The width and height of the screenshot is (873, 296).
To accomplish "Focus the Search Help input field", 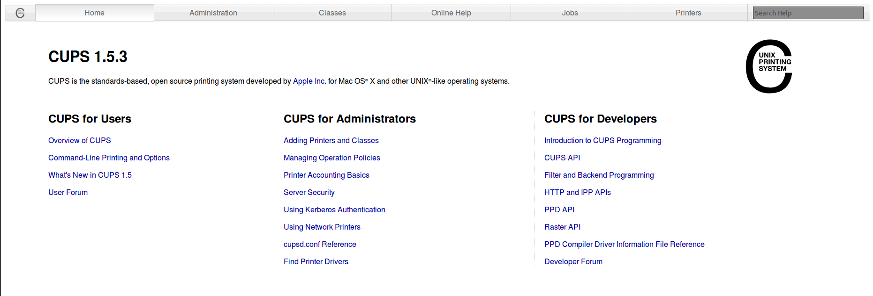I will (808, 13).
